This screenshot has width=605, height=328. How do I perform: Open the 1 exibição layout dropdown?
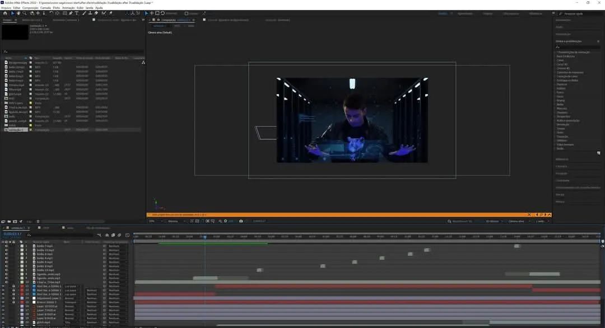point(542,221)
